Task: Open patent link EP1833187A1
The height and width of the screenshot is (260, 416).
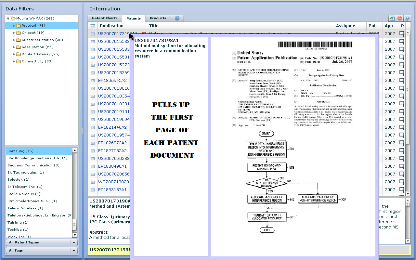Action: click(112, 190)
